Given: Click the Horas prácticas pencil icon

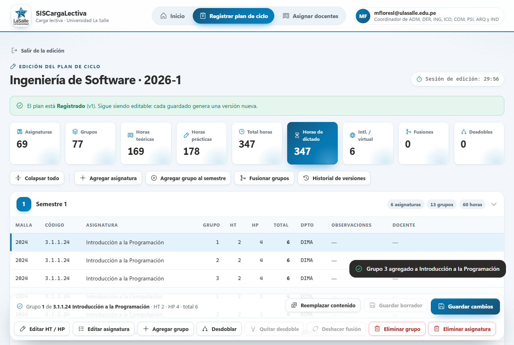Looking at the screenshot, I should (x=186, y=135).
